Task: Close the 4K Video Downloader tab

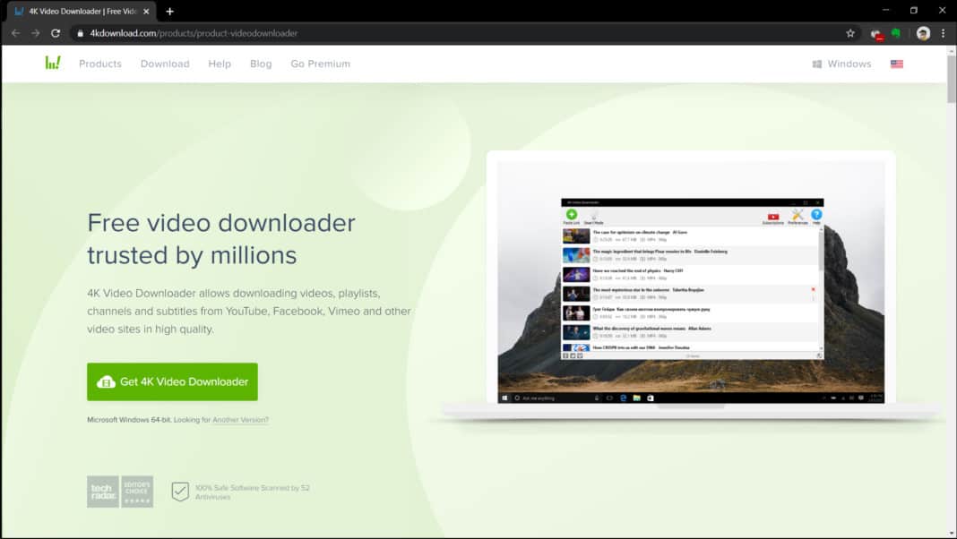Action: [x=146, y=11]
